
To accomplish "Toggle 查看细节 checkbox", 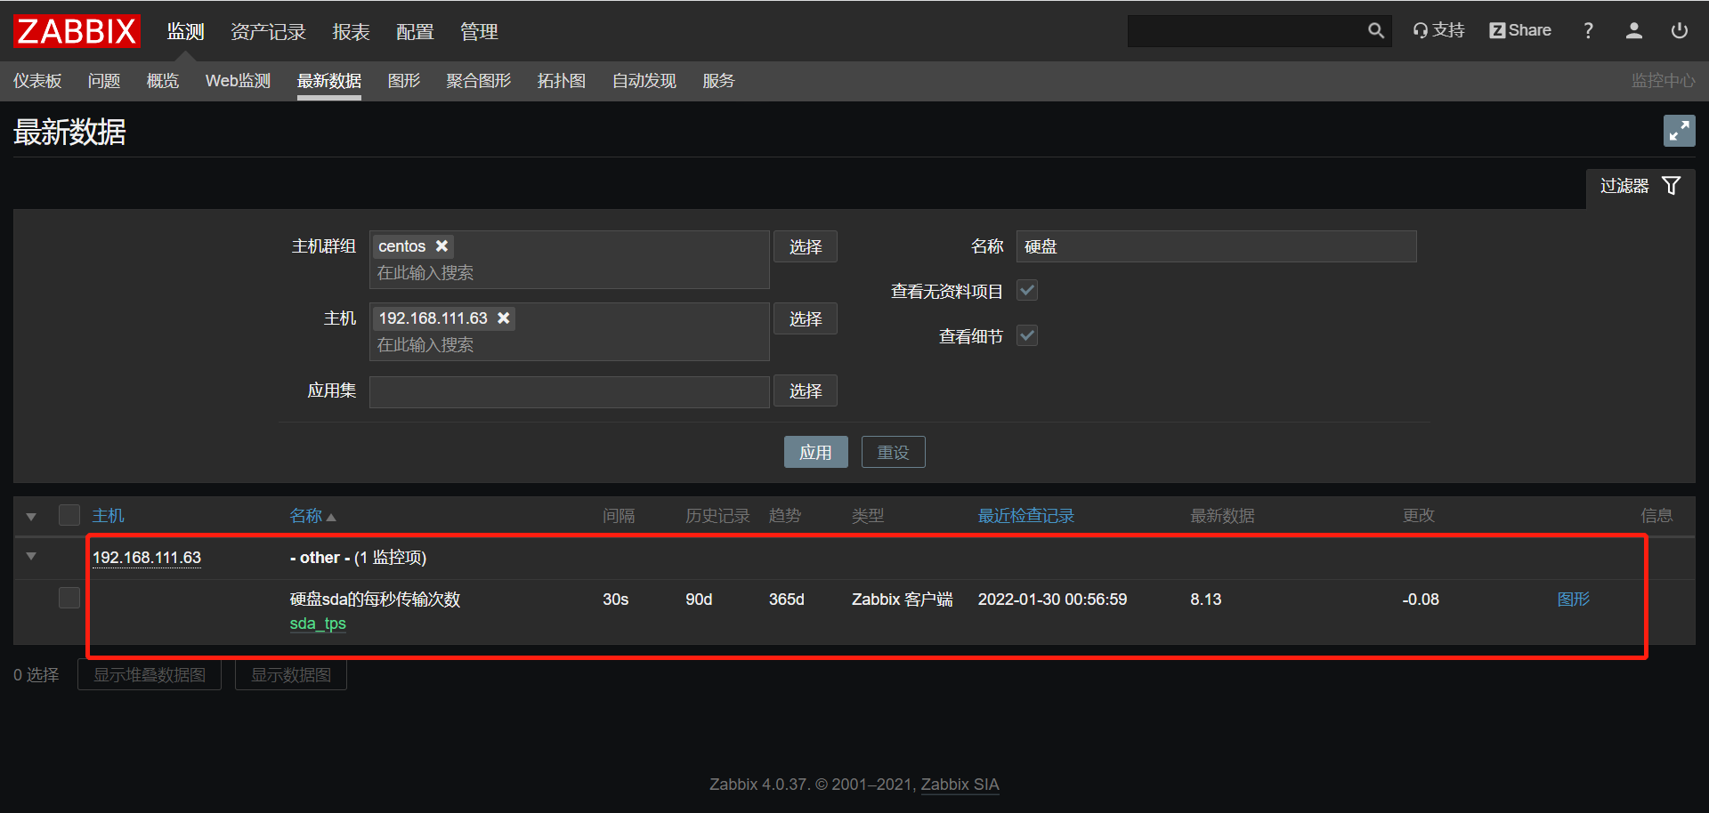I will [x=1027, y=336].
